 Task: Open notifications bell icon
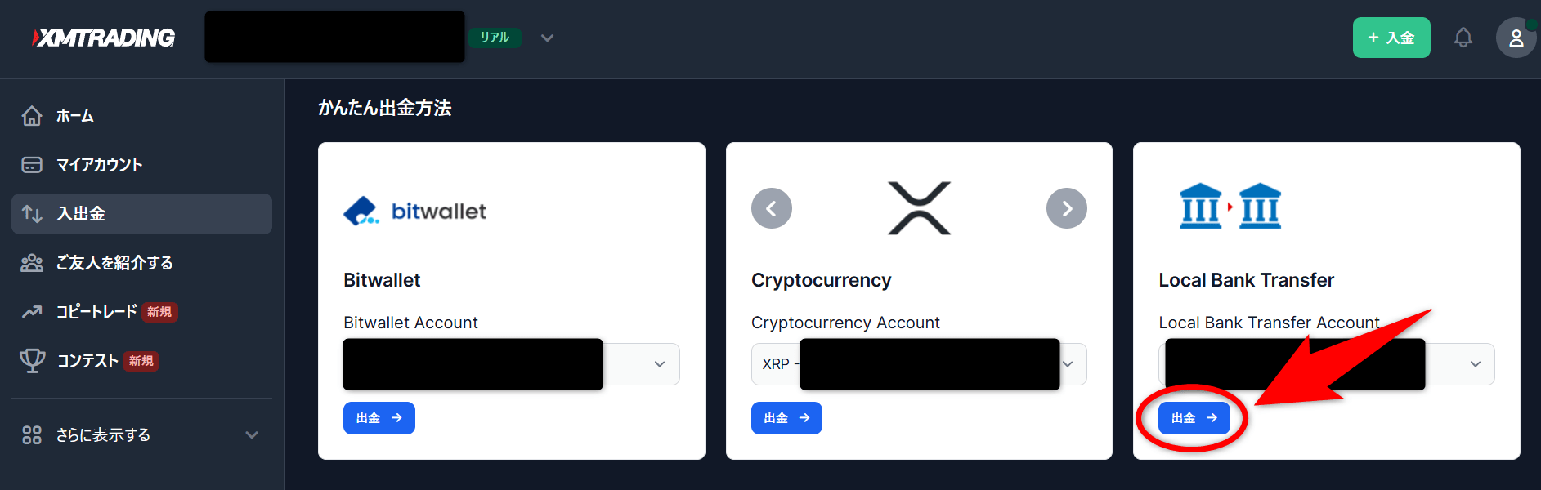point(1463,38)
